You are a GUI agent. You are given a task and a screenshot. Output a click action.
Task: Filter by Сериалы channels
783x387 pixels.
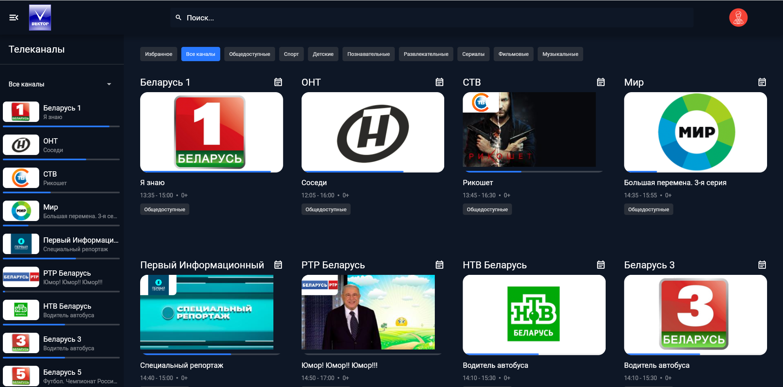click(473, 54)
